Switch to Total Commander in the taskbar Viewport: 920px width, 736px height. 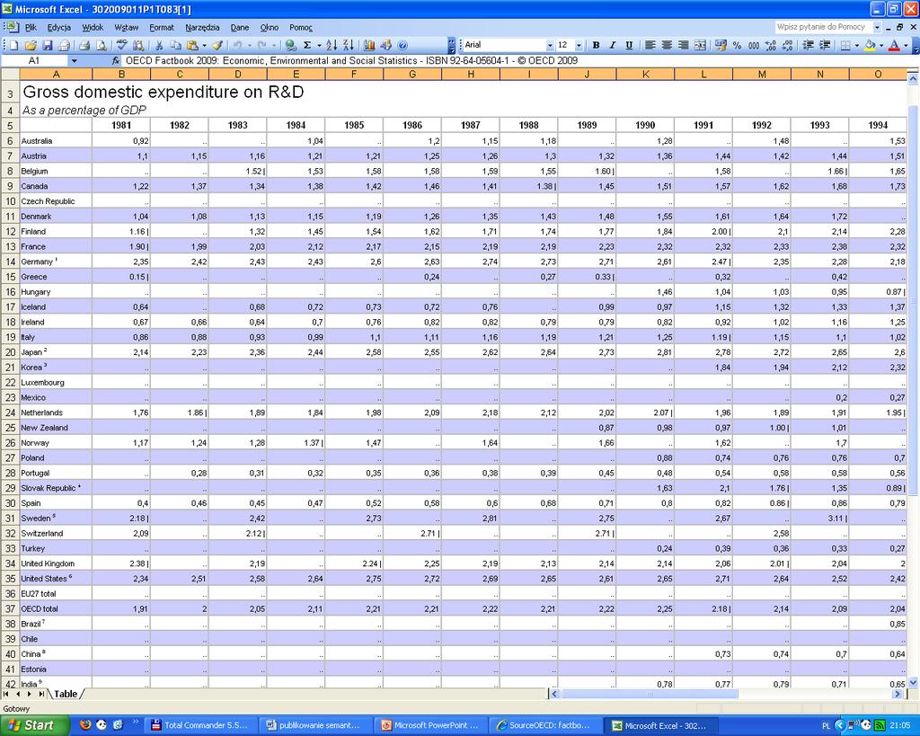point(202,725)
